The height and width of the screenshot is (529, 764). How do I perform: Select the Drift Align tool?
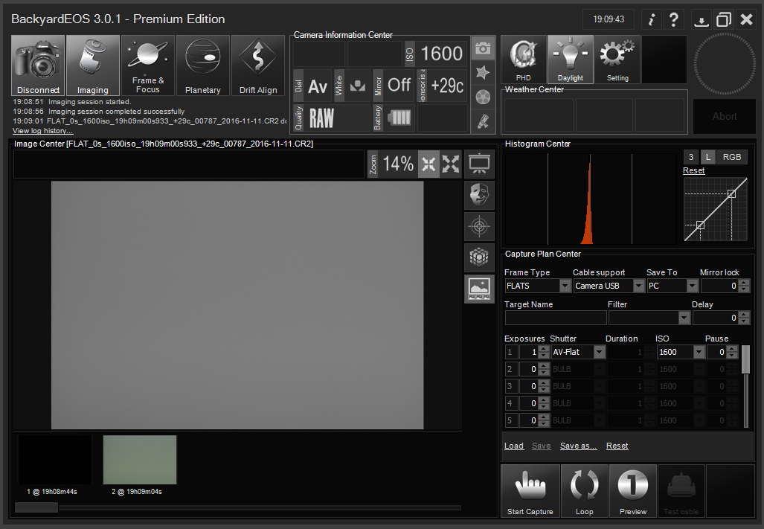click(257, 65)
